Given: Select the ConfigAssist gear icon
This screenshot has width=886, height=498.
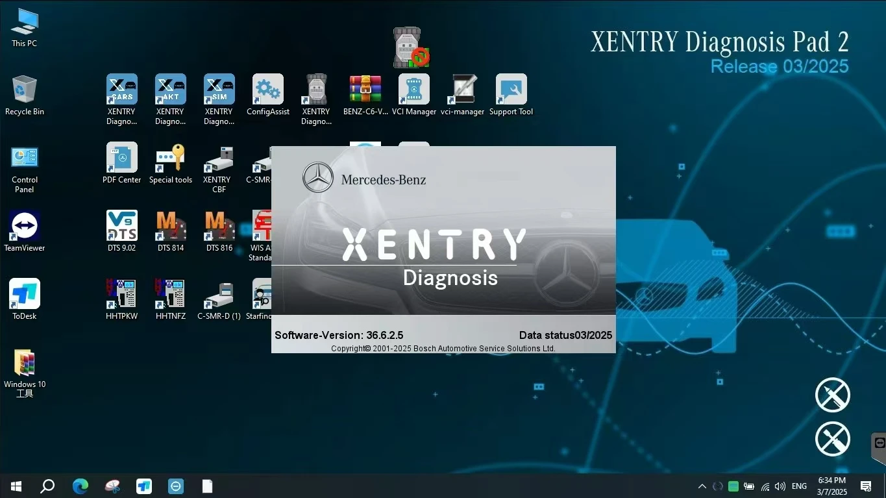Looking at the screenshot, I should 267,90.
